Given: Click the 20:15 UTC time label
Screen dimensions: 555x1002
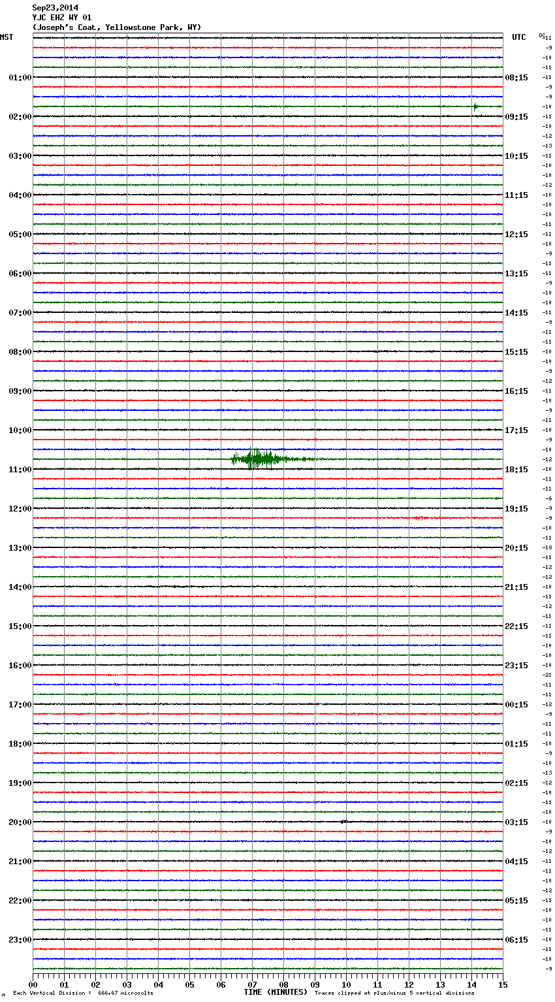Looking at the screenshot, I should pyautogui.click(x=516, y=548).
